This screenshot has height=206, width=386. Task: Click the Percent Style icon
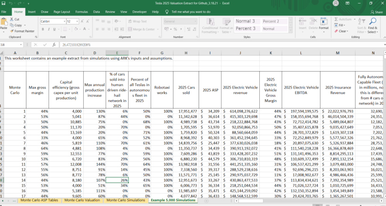175,29
